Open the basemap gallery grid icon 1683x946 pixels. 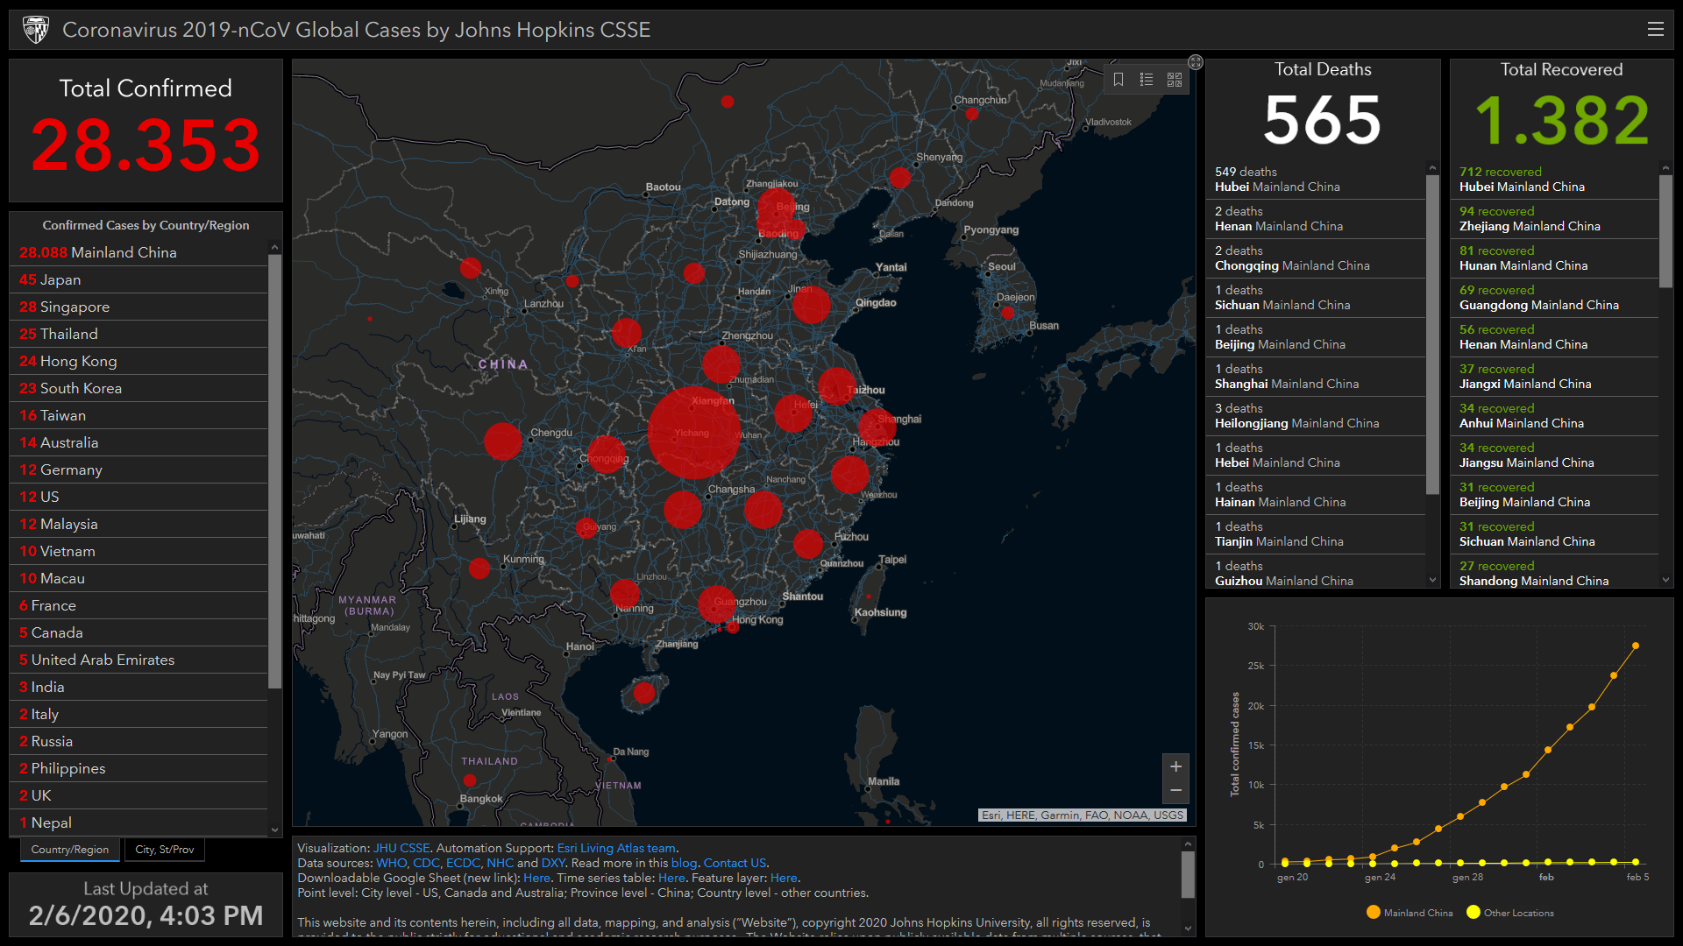(x=1175, y=80)
